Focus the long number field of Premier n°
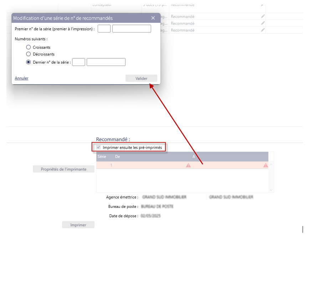 point(132,29)
